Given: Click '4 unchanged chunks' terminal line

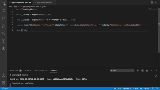Looking at the screenshot, I should coord(19,75).
